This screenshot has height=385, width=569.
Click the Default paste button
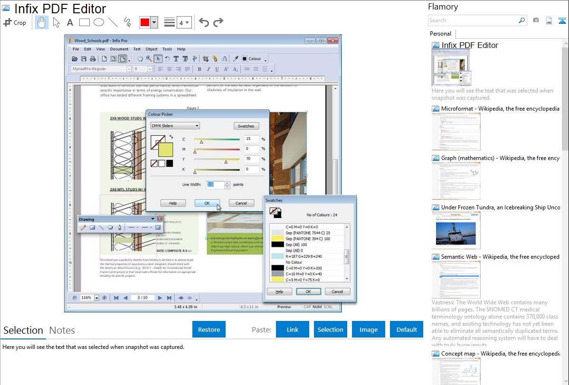pyautogui.click(x=407, y=329)
